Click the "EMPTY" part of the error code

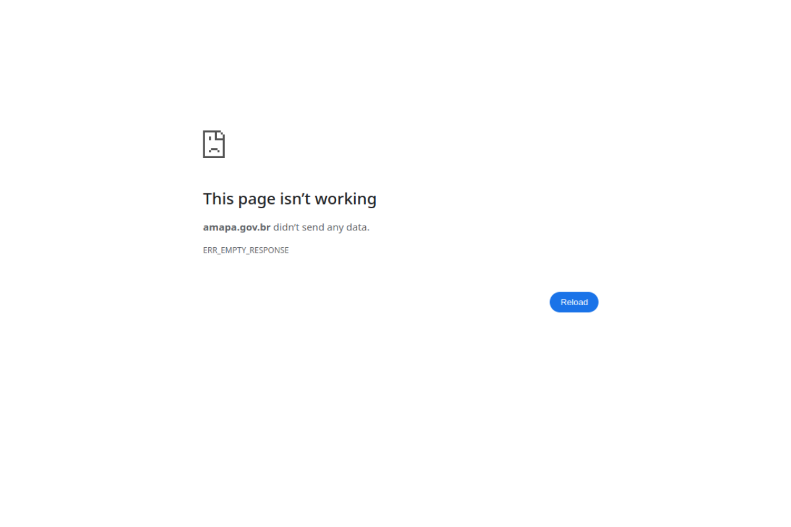234,250
